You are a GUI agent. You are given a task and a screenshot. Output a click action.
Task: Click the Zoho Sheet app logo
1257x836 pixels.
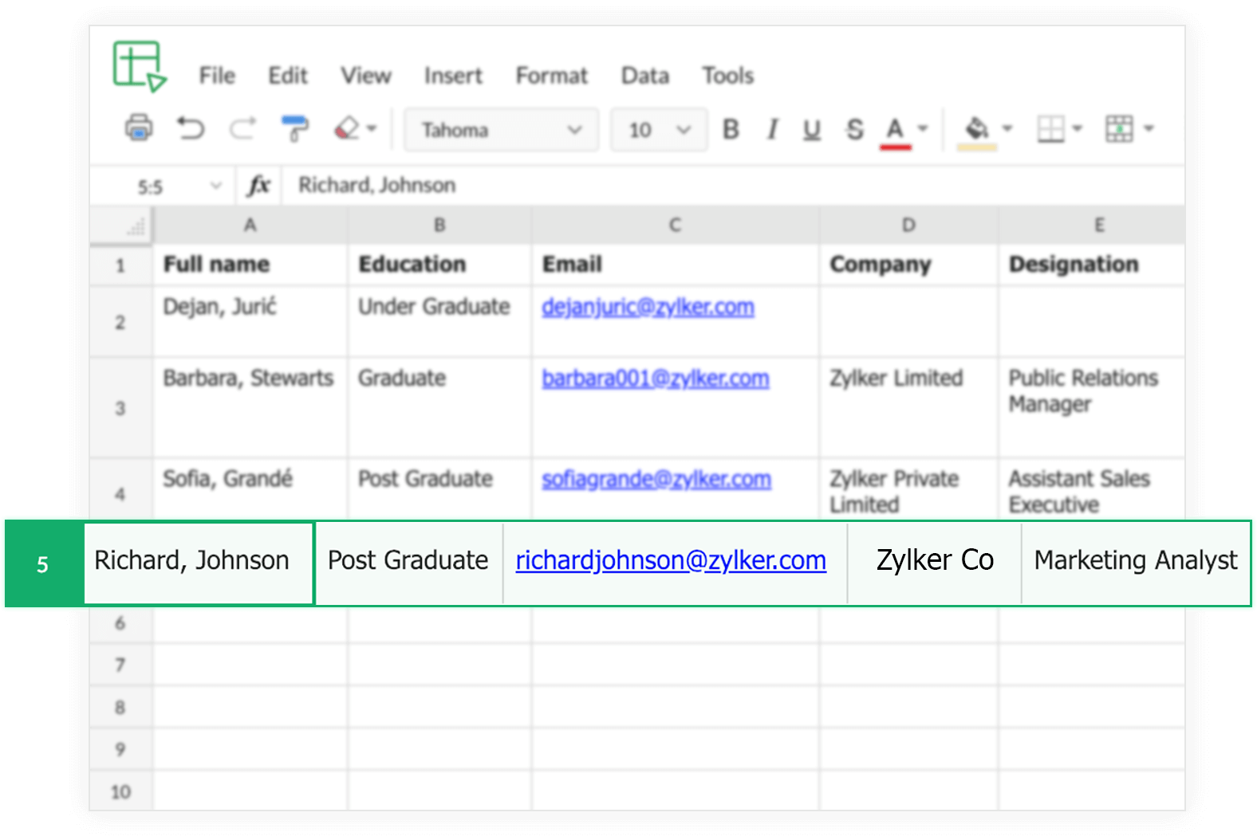[x=139, y=66]
